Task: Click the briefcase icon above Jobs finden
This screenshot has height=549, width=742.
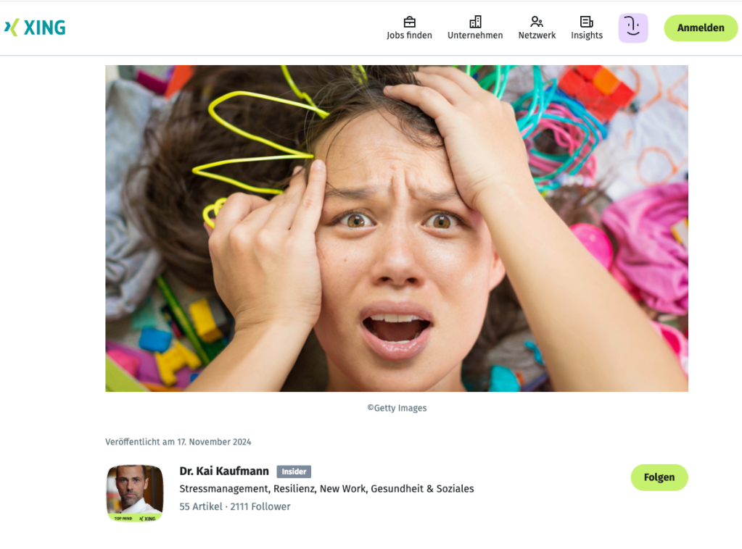Action: (x=409, y=22)
